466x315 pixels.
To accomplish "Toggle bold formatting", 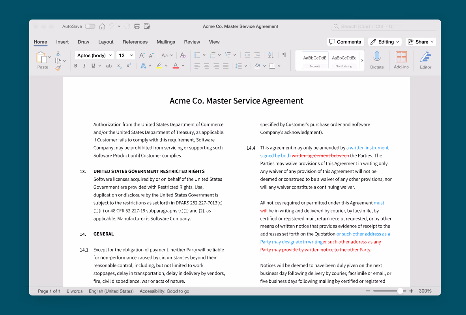I will [76, 66].
